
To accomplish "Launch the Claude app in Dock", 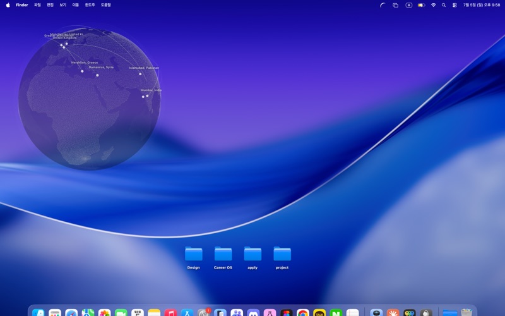I will coord(393,312).
